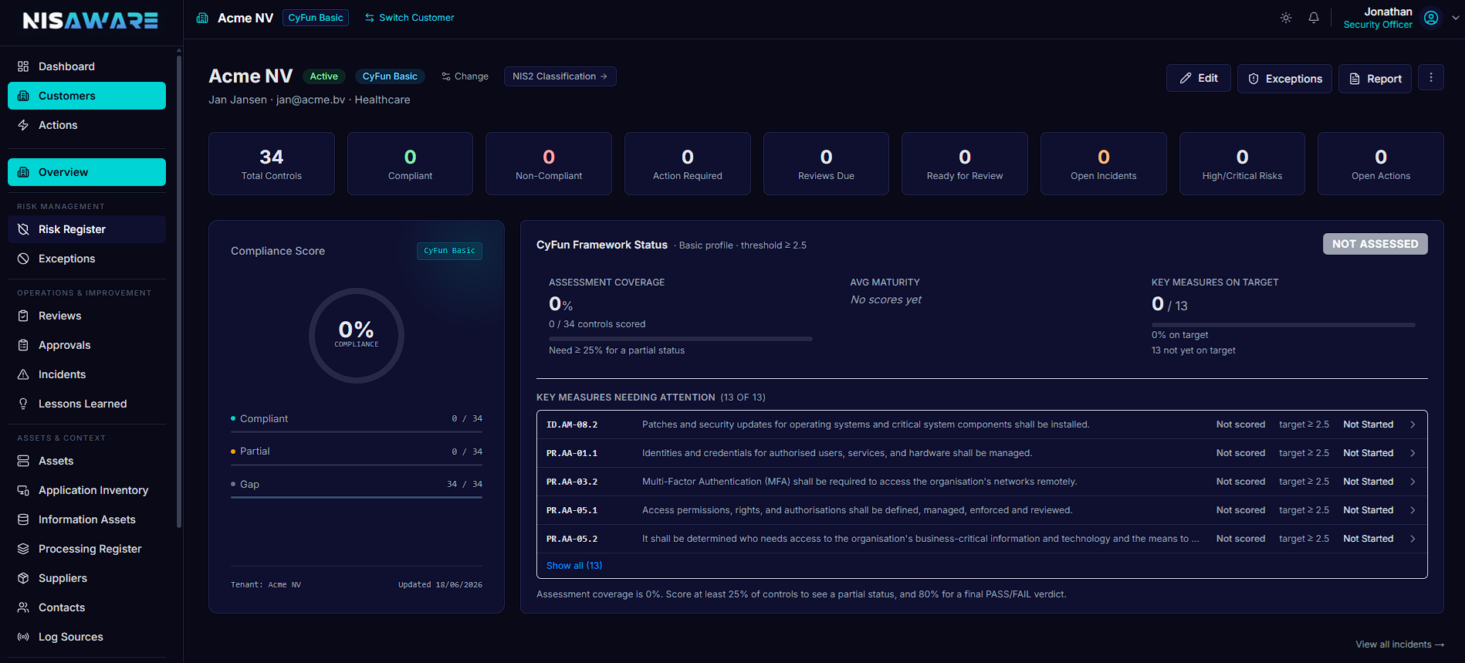Open the more options kebab menu
Screen dimensions: 1465x663
coord(1431,78)
